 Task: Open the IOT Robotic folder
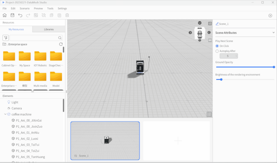pos(40,59)
